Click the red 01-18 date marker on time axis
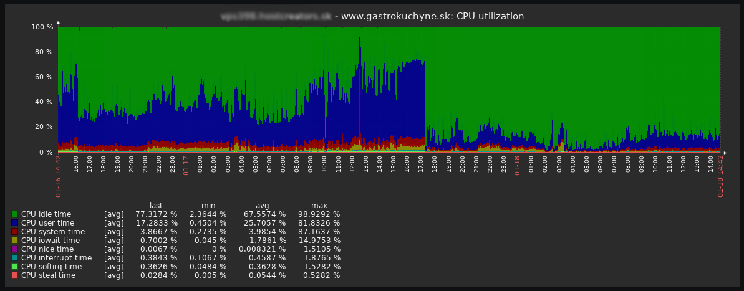 tap(518, 166)
